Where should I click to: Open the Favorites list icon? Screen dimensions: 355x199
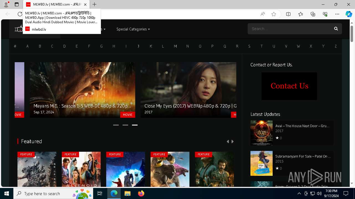click(301, 14)
